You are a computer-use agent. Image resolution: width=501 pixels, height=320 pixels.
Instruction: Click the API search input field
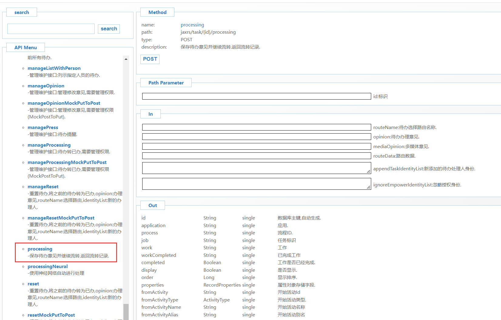coord(51,29)
